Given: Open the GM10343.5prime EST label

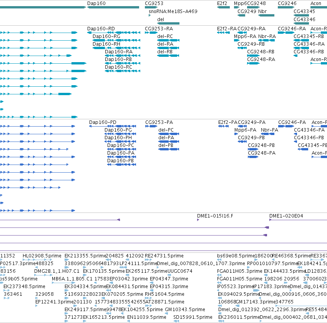Looking at the screenshot, I should point(185,310).
